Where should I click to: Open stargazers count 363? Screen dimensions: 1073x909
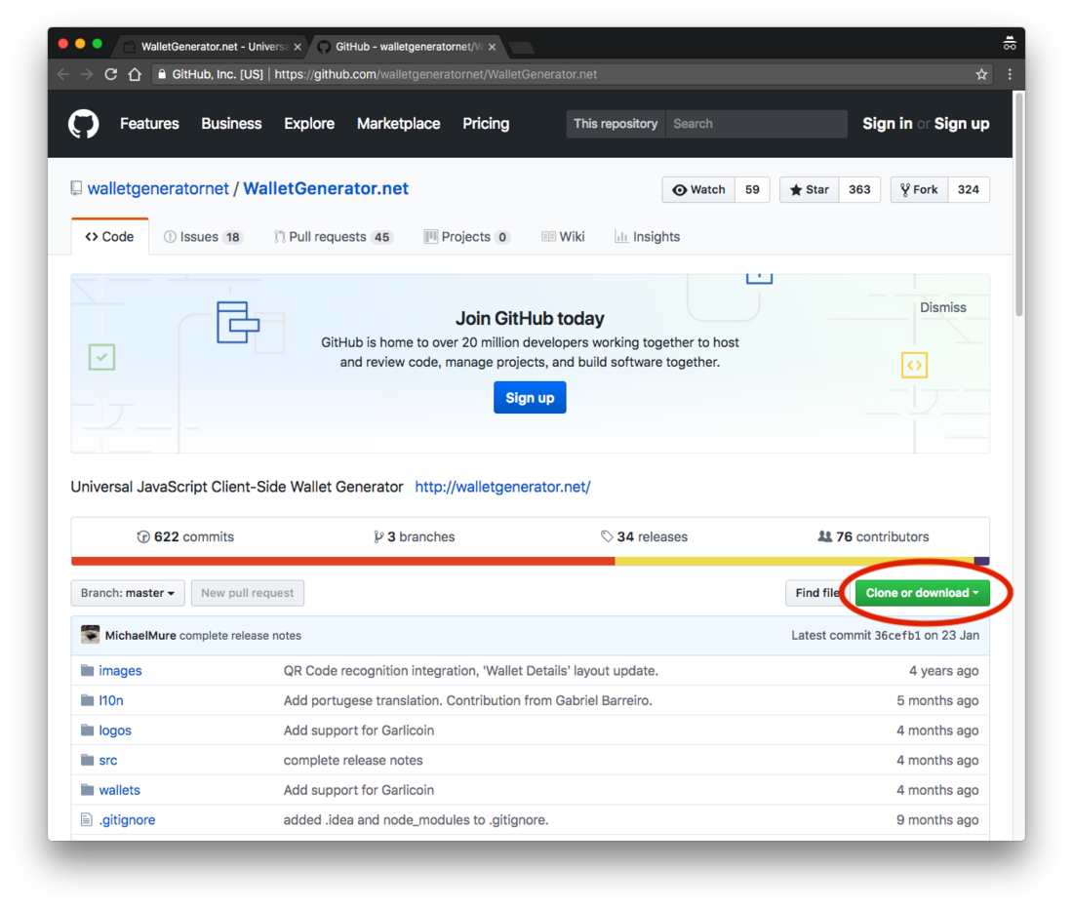coord(859,189)
